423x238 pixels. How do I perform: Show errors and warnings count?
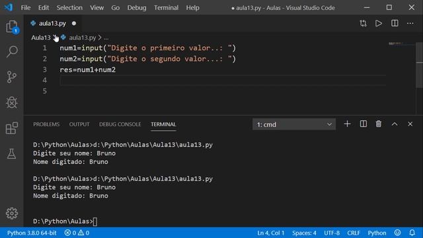click(x=77, y=233)
